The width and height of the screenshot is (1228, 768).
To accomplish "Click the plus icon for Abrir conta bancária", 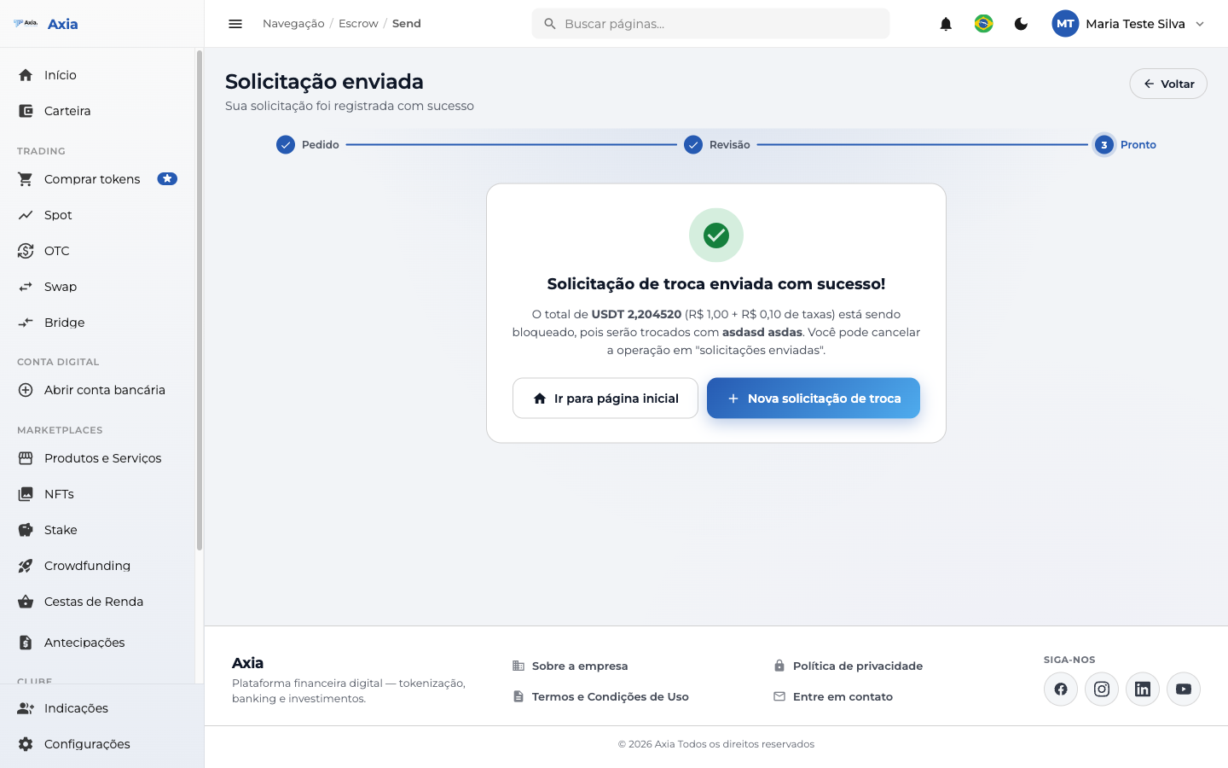I will point(26,390).
